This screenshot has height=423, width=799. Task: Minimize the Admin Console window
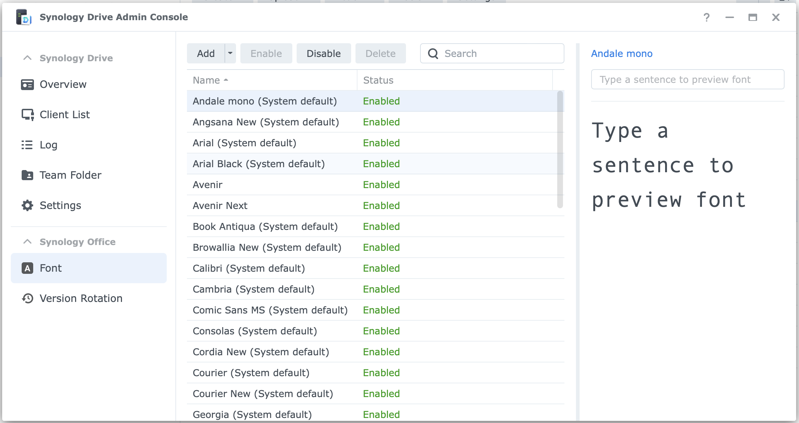(730, 17)
